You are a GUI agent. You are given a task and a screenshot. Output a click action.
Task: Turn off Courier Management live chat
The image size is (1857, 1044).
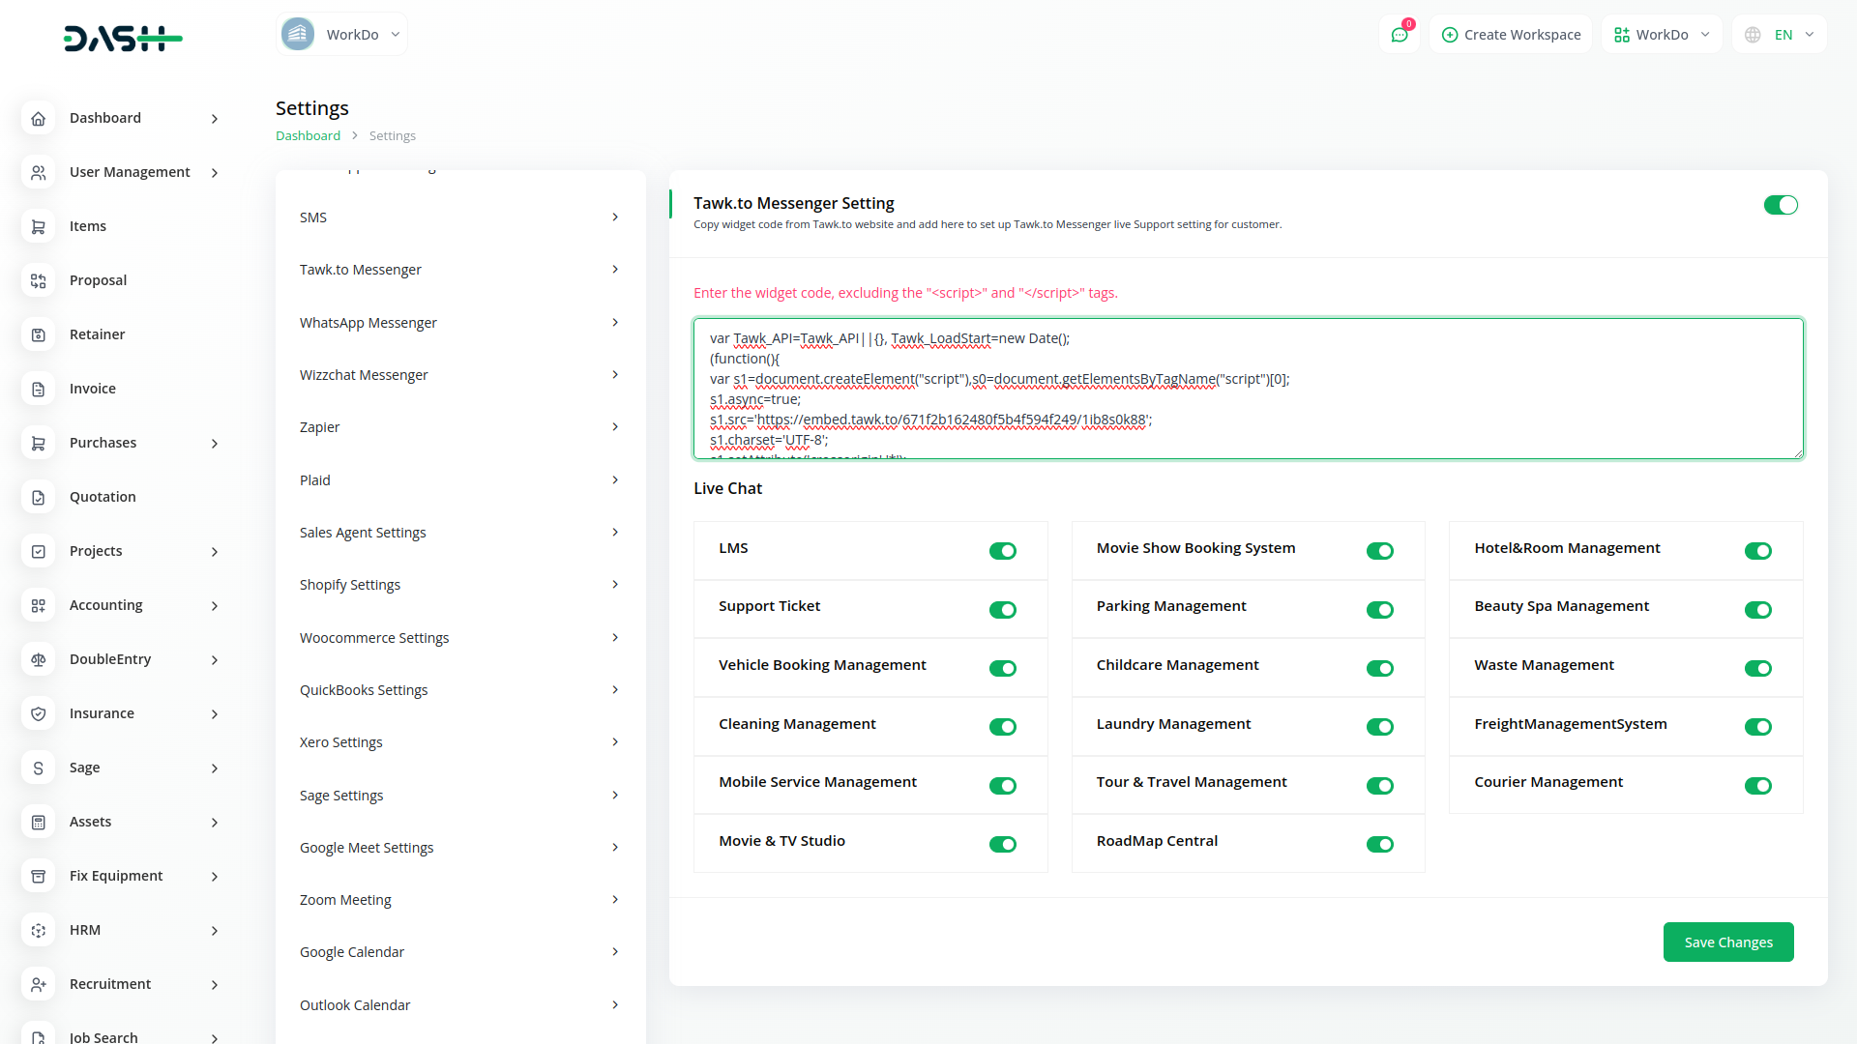coord(1757,786)
